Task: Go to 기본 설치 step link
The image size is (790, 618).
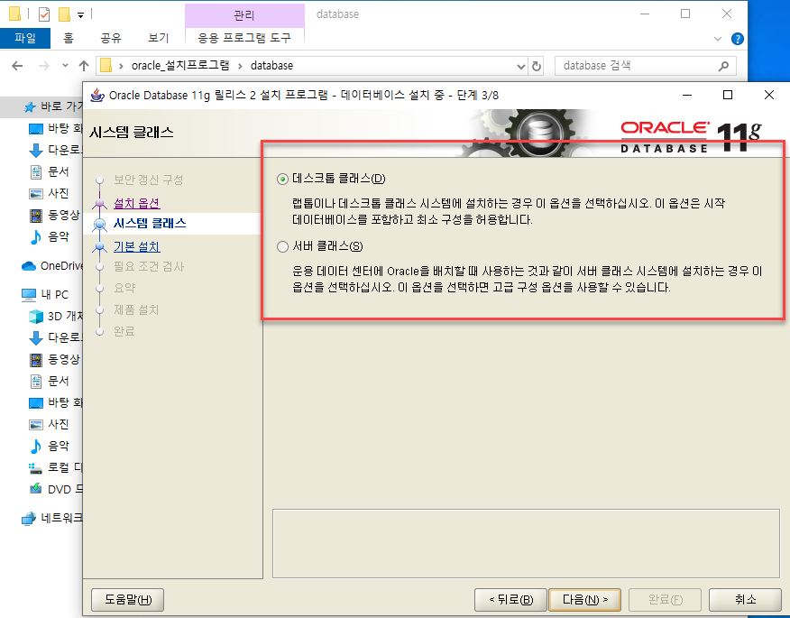Action: click(x=136, y=246)
